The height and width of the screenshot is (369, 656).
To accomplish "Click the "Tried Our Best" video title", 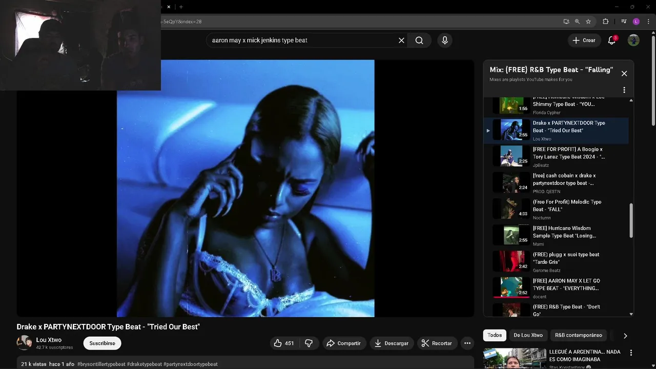I will click(x=108, y=326).
